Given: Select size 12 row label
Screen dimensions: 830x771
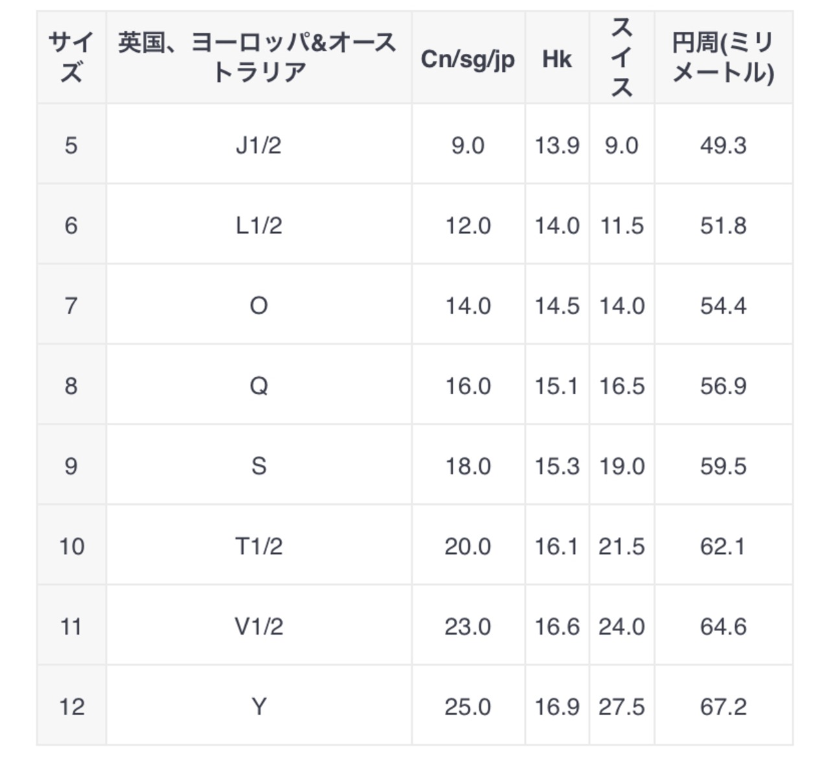Looking at the screenshot, I should [71, 706].
